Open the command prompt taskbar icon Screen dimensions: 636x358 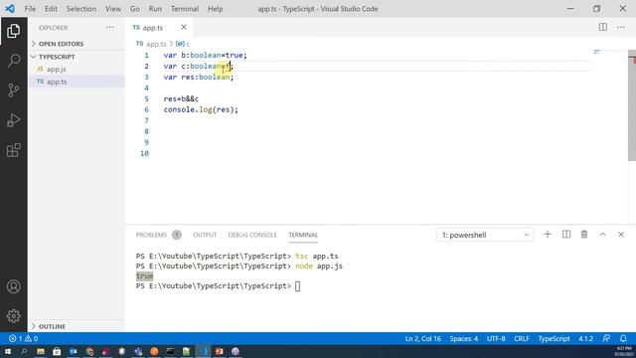point(170,351)
